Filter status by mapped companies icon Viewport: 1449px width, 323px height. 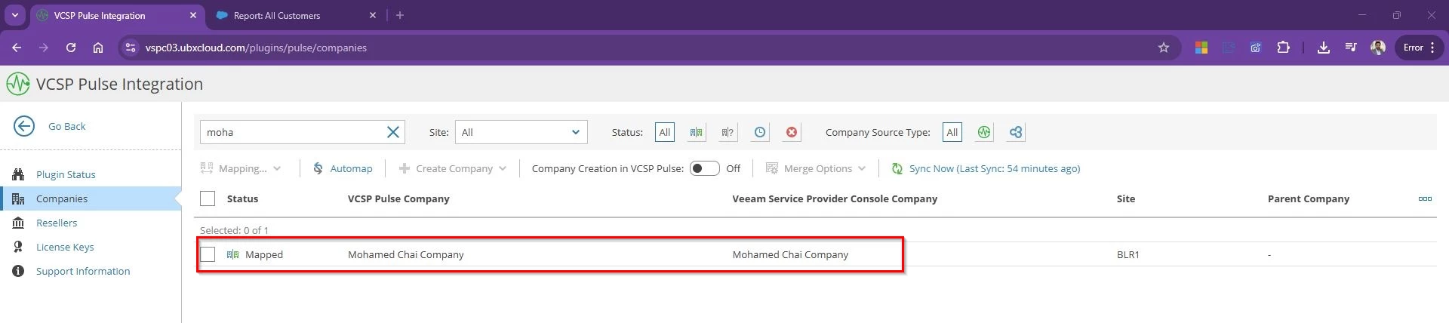(x=696, y=132)
